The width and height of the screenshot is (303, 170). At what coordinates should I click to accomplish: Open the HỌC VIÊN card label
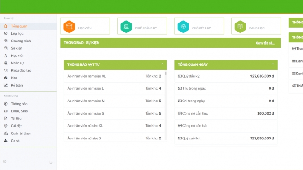pyautogui.click(x=85, y=28)
